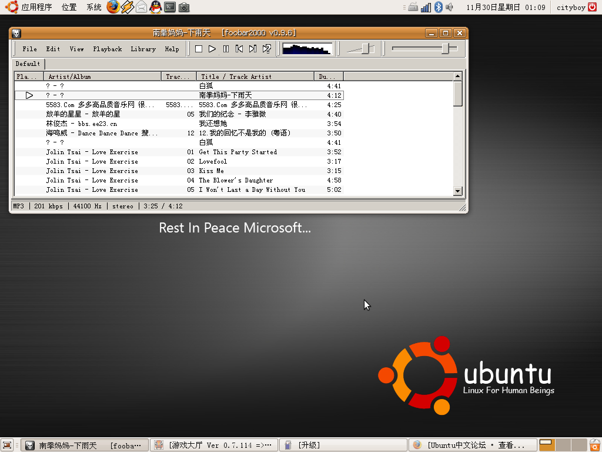This screenshot has width=602, height=452.
Task: Click the 4:25 duration cell
Action: click(334, 105)
